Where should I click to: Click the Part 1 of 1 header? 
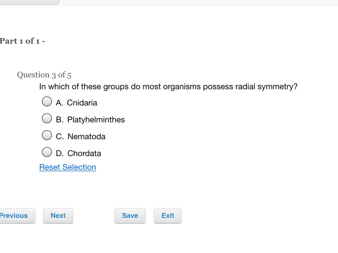coord(22,41)
